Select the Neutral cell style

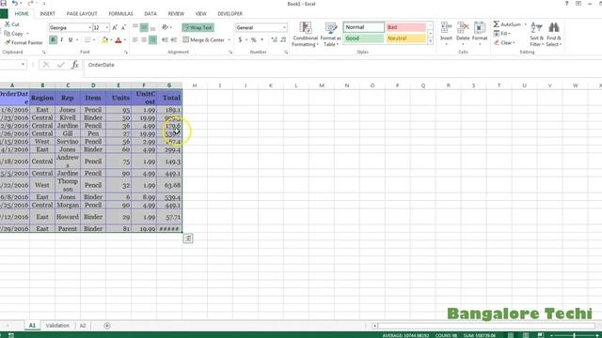tap(405, 38)
